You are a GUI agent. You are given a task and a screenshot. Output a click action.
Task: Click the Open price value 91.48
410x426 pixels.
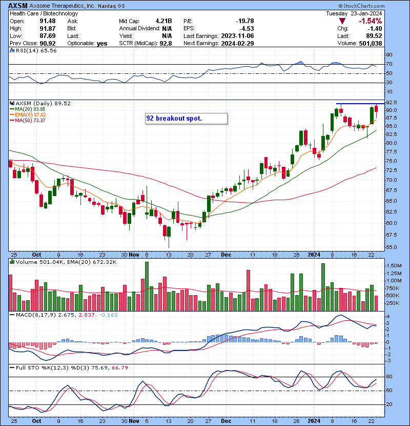tap(48, 21)
